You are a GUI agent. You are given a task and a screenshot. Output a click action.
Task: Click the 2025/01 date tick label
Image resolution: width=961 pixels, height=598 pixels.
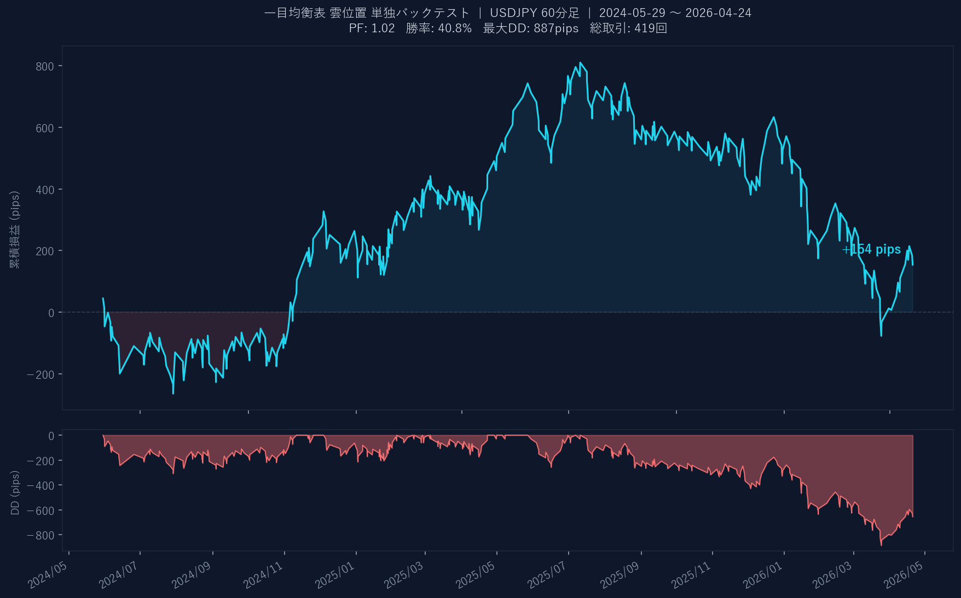click(x=335, y=575)
